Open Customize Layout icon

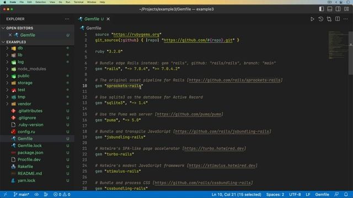point(346,9)
